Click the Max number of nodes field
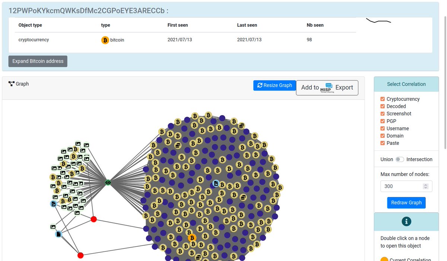The height and width of the screenshot is (261, 447). click(x=406, y=186)
